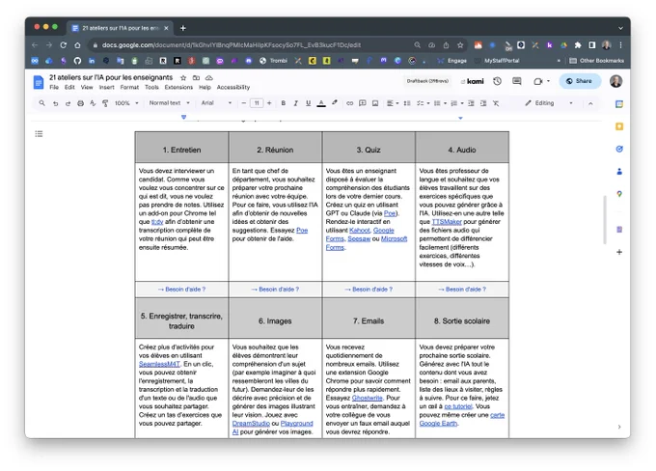Open the bulleted list dropdown
Image resolution: width=656 pixels, height=471 pixels.
[440, 103]
